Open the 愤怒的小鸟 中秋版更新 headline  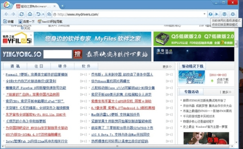(26, 121)
